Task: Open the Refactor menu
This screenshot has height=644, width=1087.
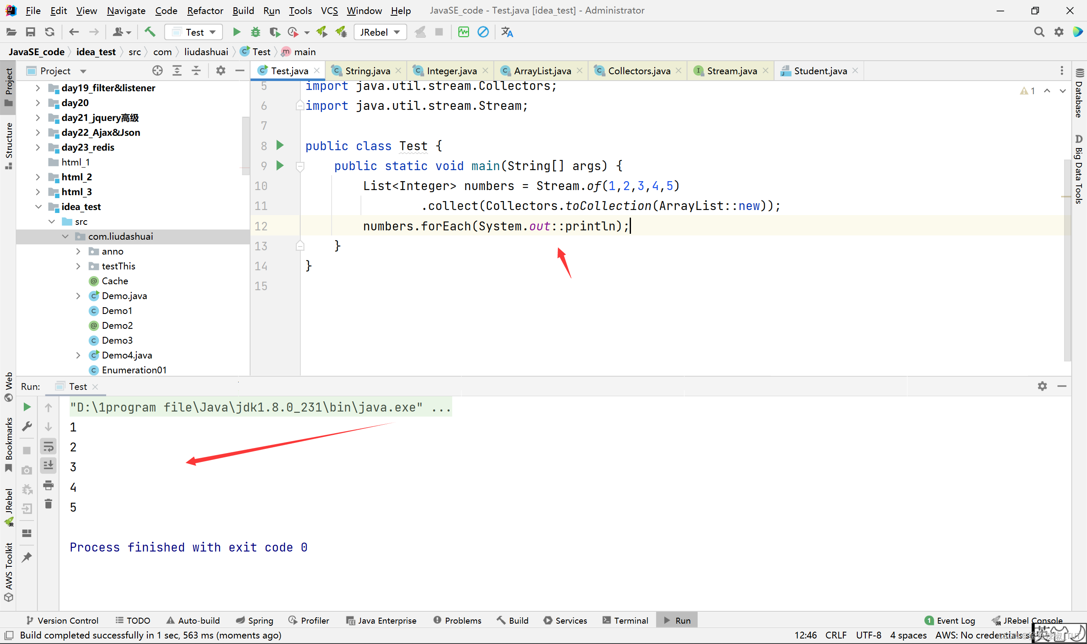Action: (205, 11)
